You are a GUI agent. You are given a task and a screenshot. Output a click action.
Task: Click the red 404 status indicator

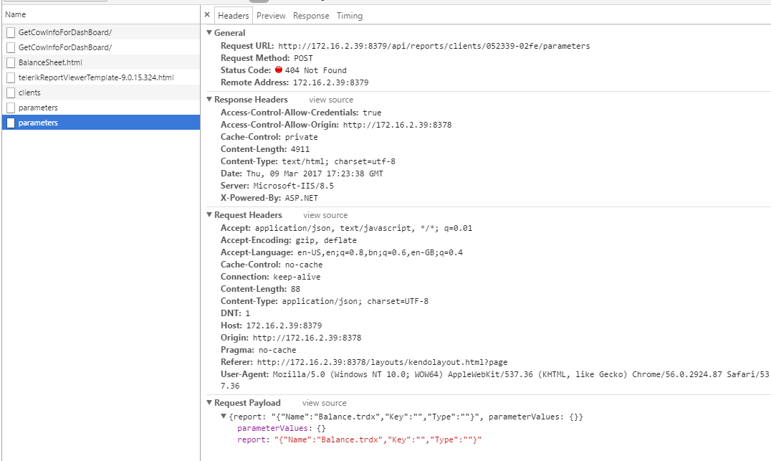pos(279,70)
